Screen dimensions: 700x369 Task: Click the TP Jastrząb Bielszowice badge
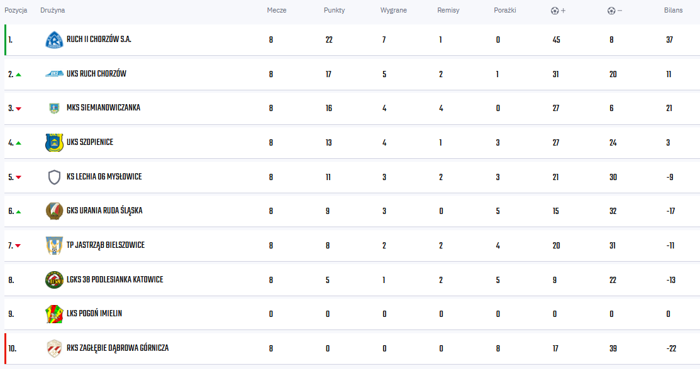click(54, 245)
